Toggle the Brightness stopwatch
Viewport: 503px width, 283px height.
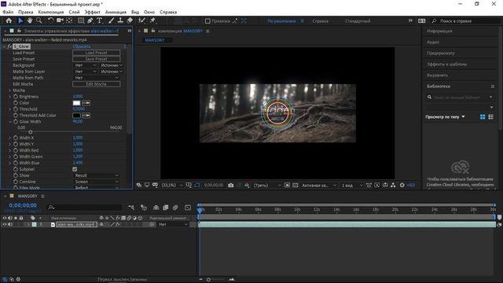pyautogui.click(x=16, y=96)
